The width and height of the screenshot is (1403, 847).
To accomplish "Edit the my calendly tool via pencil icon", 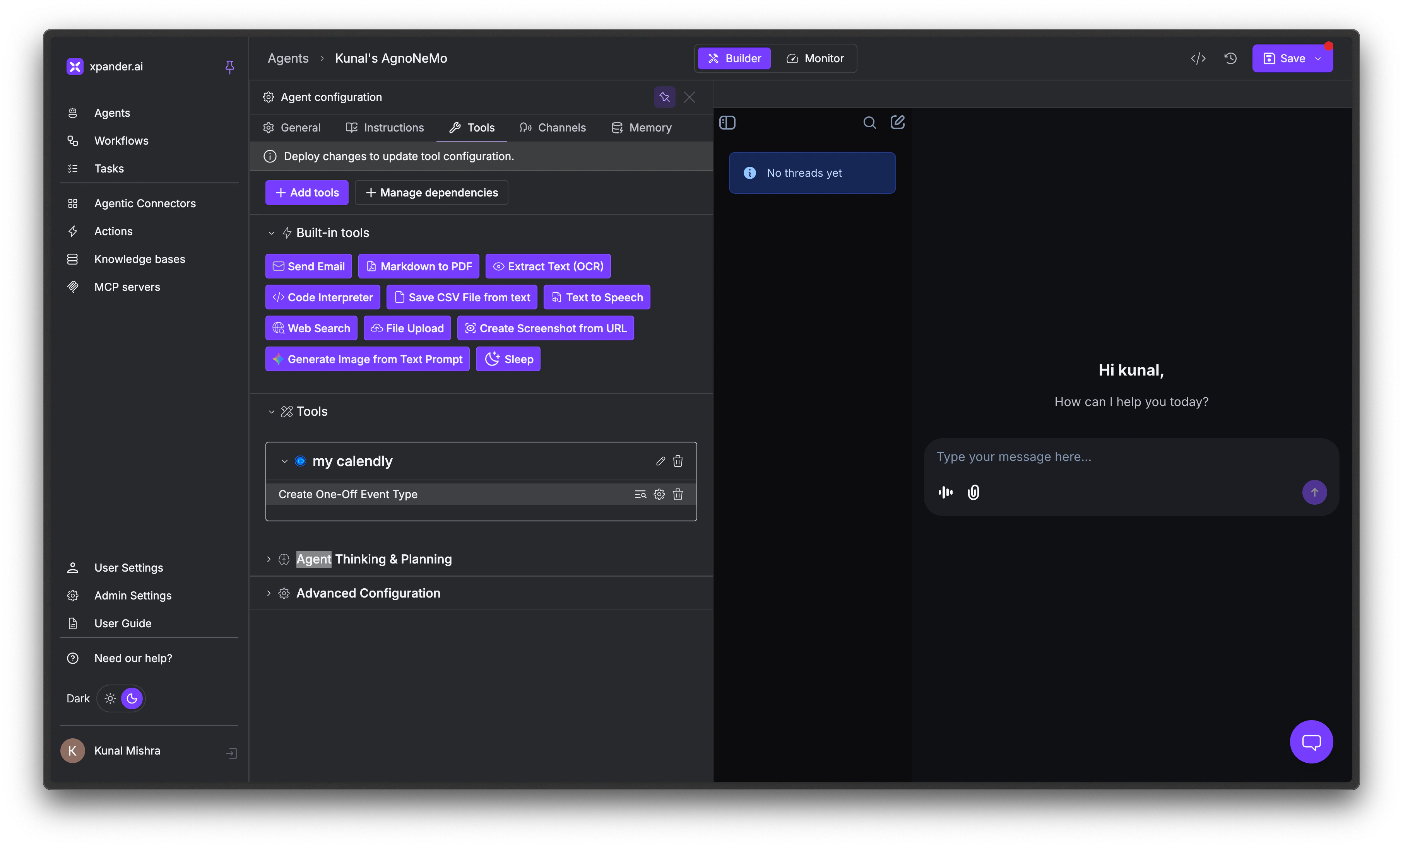I will [x=660, y=461].
